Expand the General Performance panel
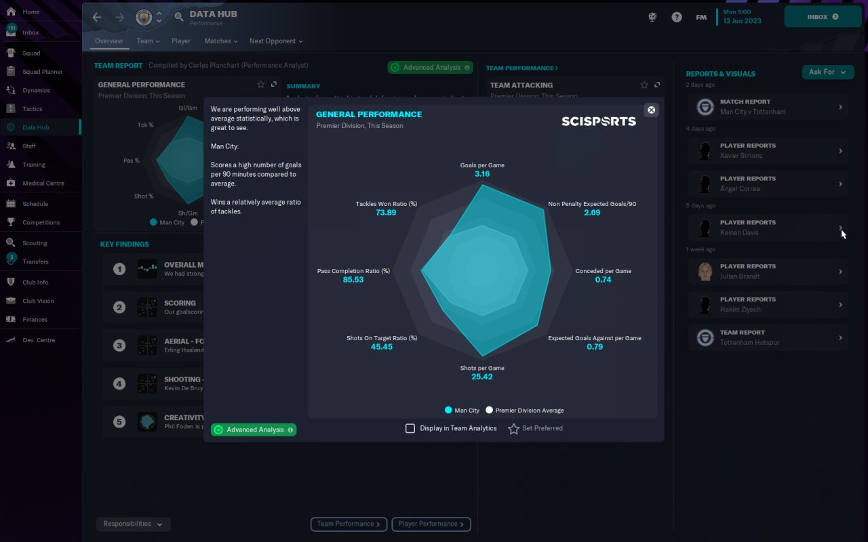Image resolution: width=868 pixels, height=542 pixels. pyautogui.click(x=274, y=85)
